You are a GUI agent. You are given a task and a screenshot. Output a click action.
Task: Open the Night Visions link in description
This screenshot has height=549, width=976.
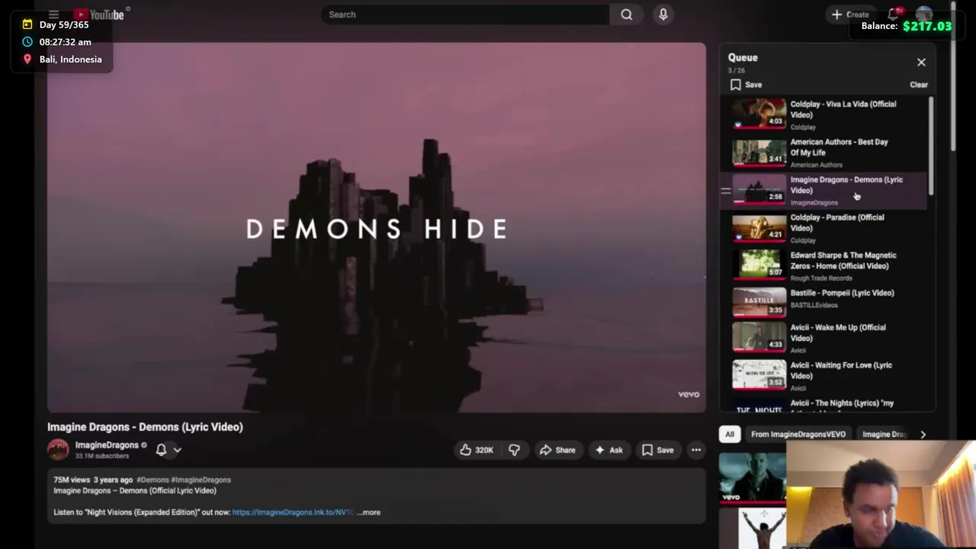click(x=293, y=512)
